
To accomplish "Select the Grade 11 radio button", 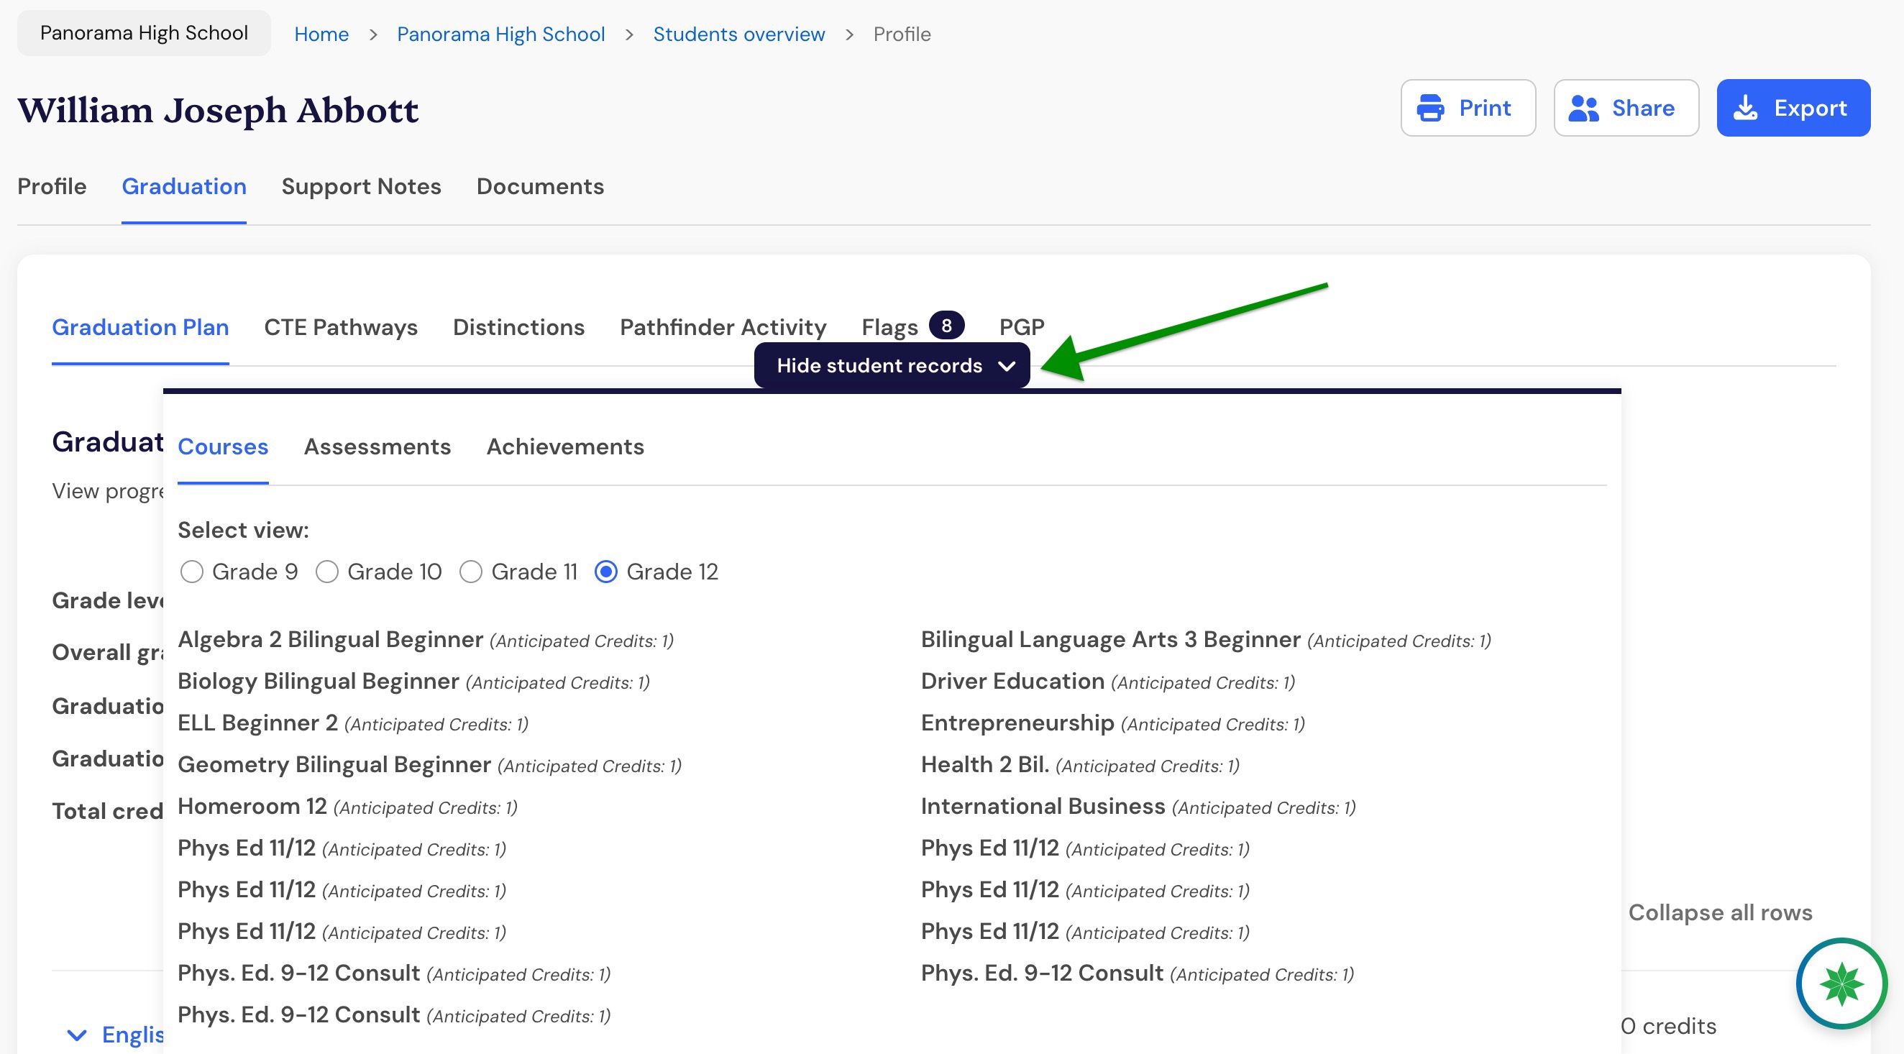I will coord(471,572).
